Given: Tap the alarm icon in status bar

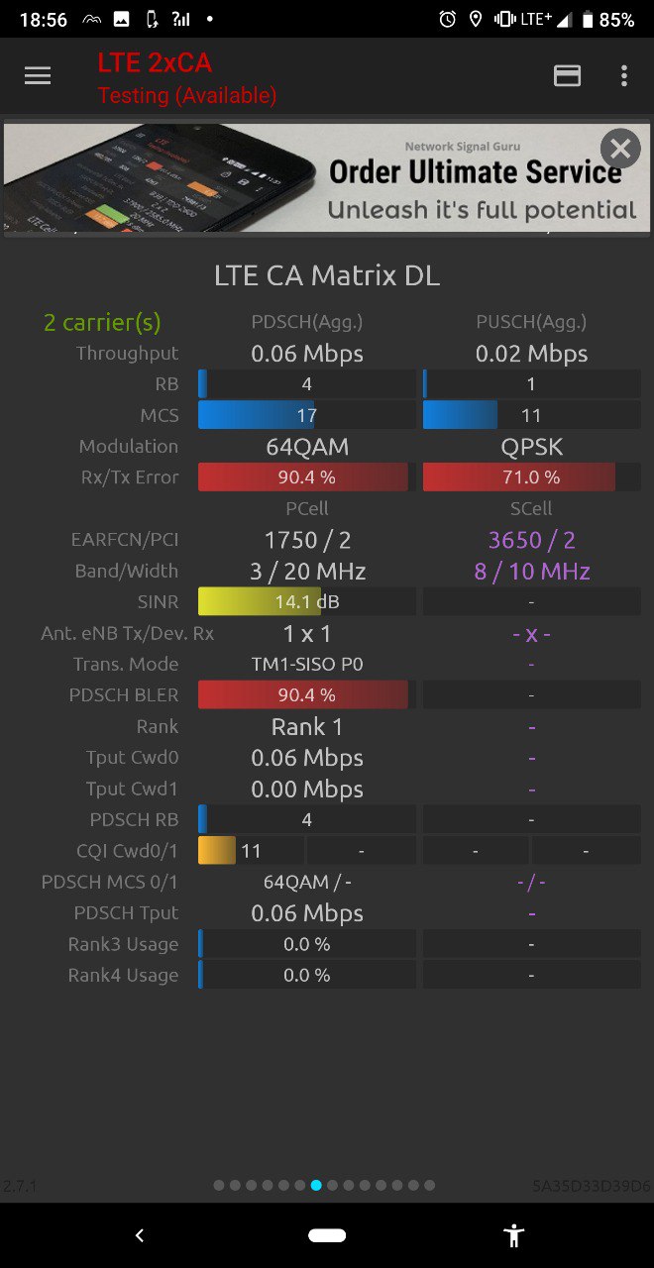Looking at the screenshot, I should 448,19.
